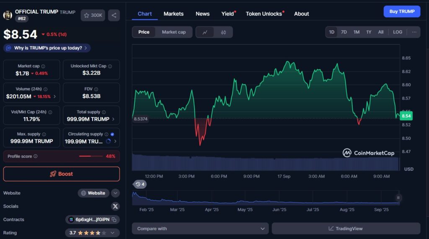Open the Token Unlocks tab
This screenshot has height=239, width=429.
[264, 14]
